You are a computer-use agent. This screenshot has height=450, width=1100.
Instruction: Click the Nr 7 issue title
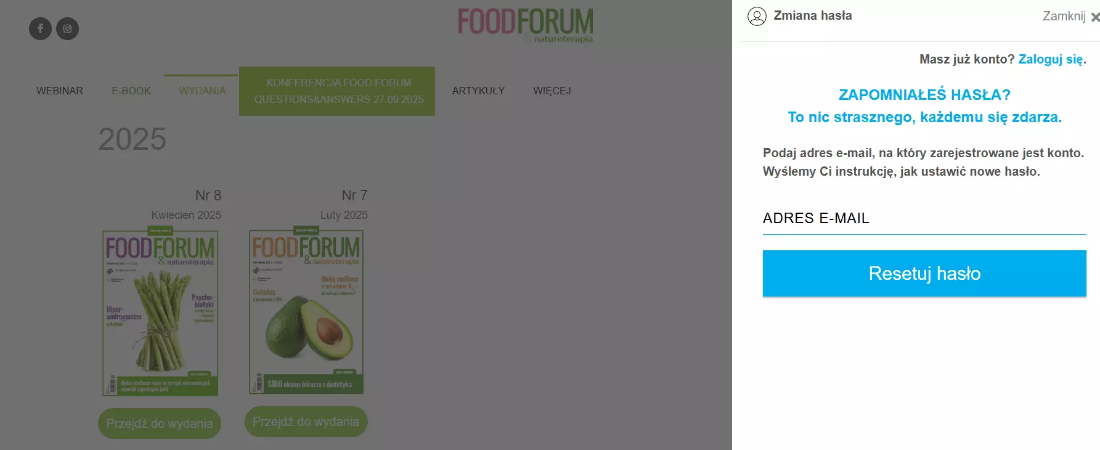[x=354, y=195]
